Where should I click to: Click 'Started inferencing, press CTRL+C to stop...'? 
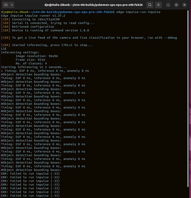click(x=47, y=45)
